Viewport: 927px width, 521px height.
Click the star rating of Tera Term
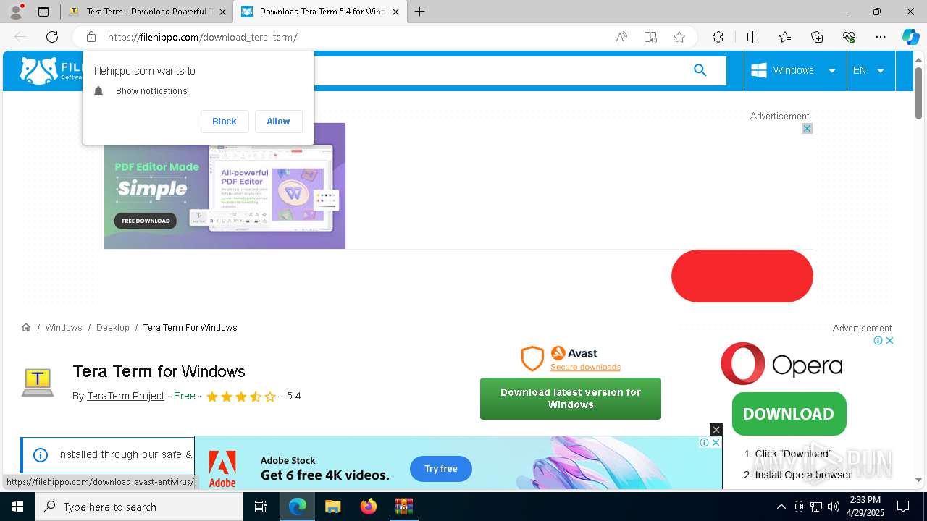pyautogui.click(x=241, y=397)
